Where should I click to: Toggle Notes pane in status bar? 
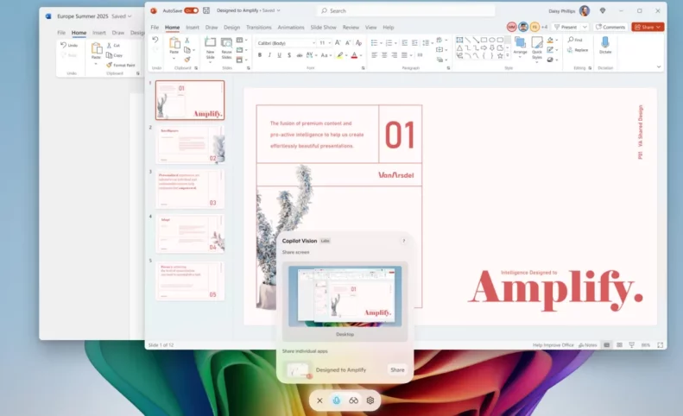588,345
